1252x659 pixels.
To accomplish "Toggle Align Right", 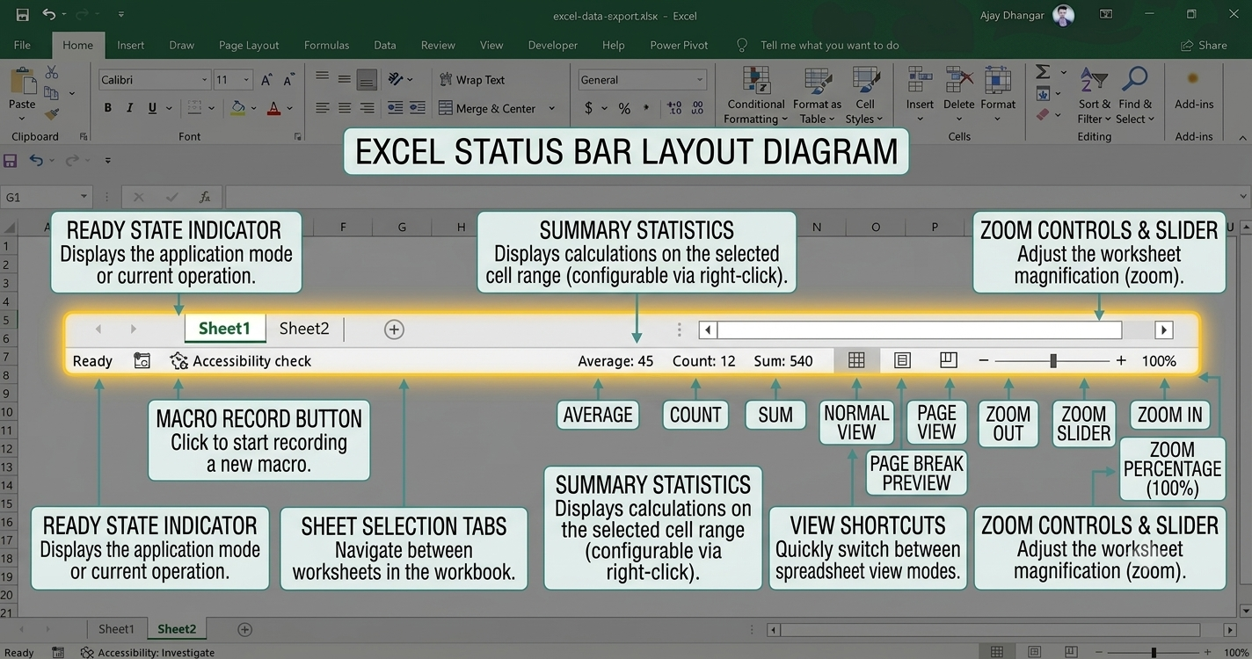I will pos(367,108).
